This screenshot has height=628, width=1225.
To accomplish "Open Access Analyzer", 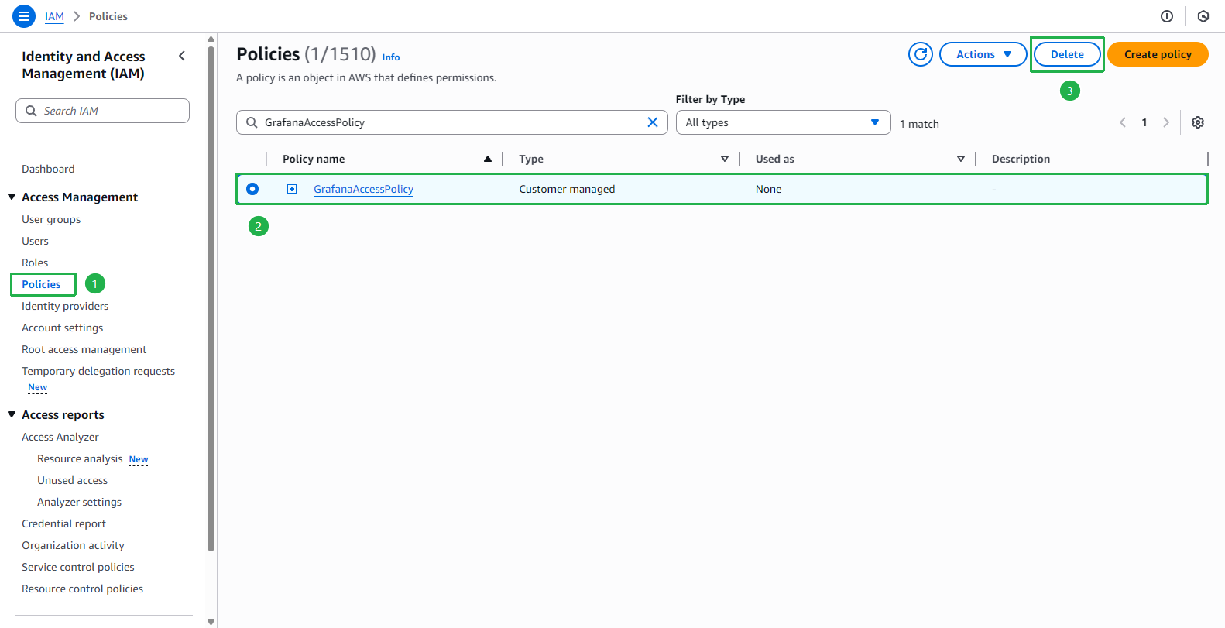I will (60, 437).
